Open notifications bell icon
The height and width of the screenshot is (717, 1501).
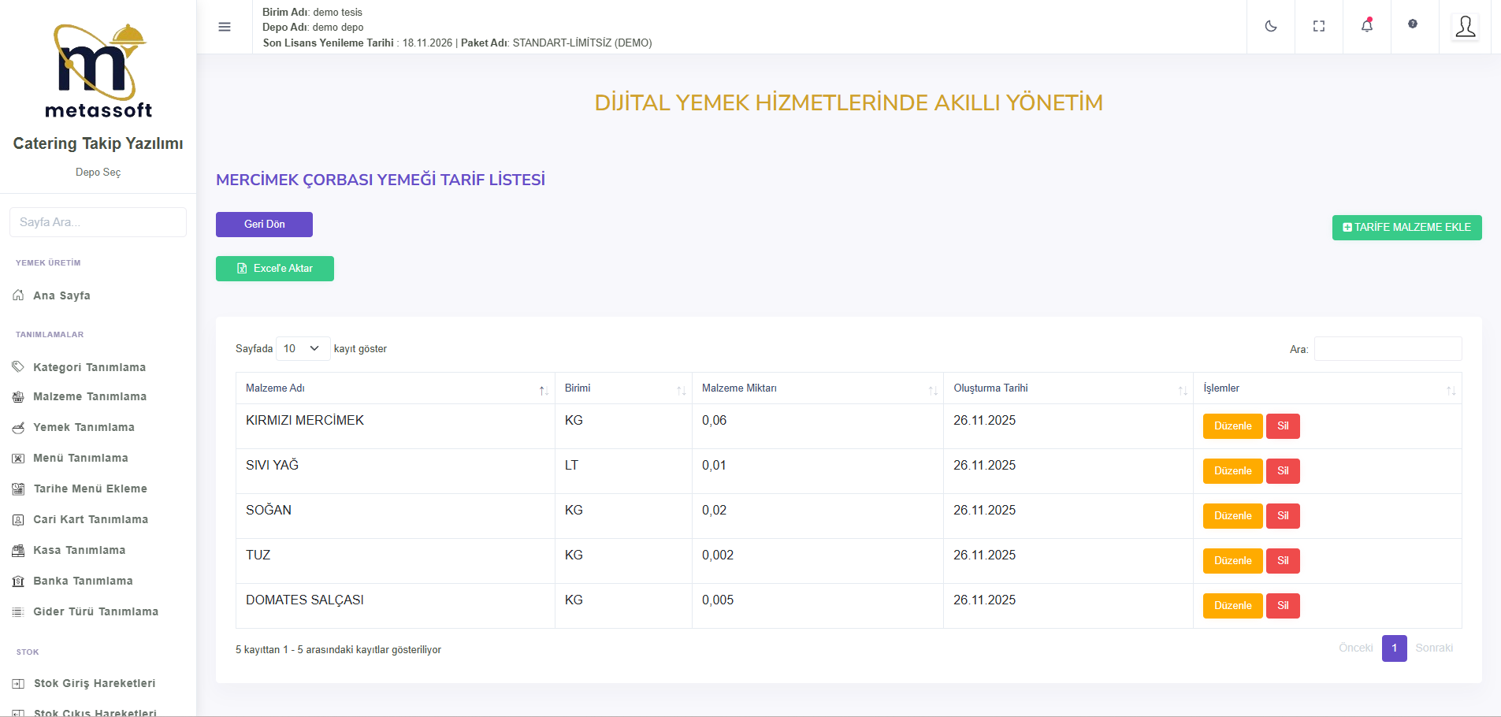(1367, 26)
